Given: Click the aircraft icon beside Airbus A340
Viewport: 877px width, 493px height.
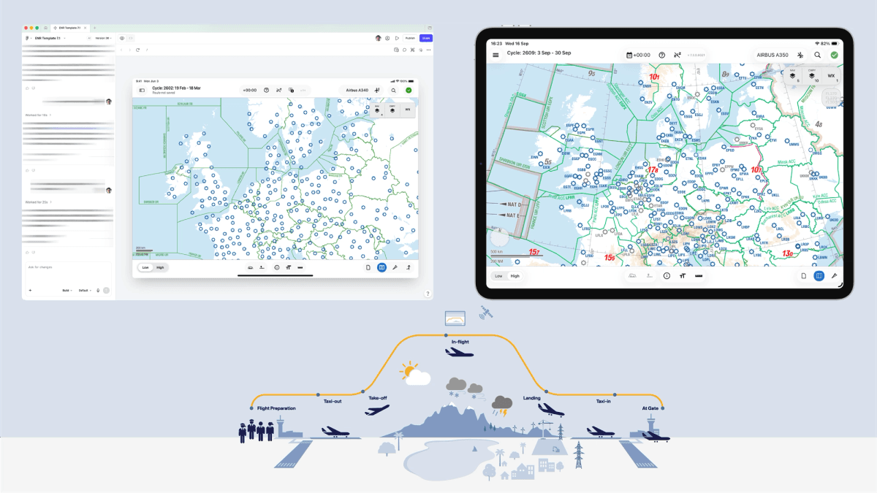Looking at the screenshot, I should pos(378,91).
